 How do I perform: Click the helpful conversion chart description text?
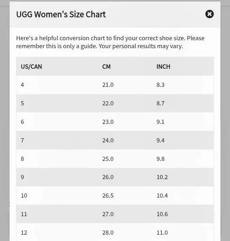coord(110,42)
